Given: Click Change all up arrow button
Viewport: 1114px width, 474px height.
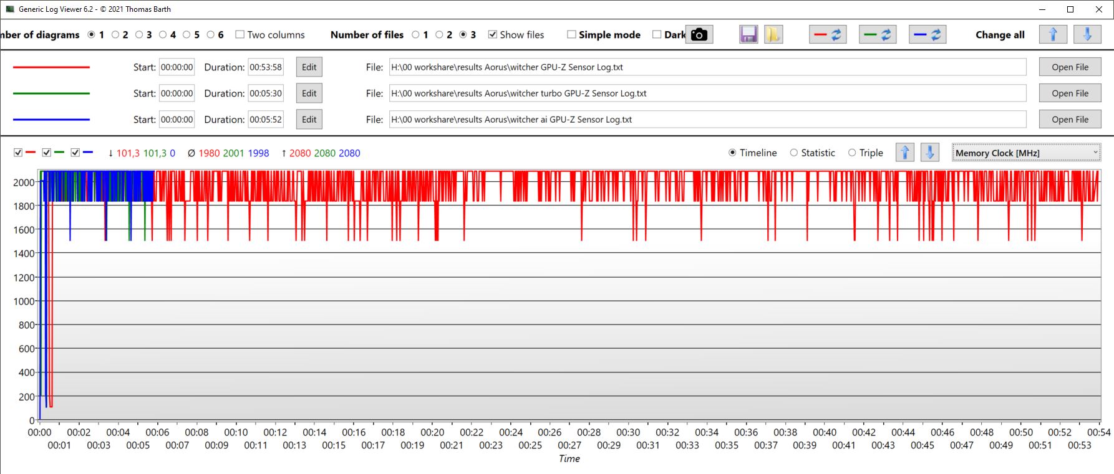Looking at the screenshot, I should tap(1053, 35).
